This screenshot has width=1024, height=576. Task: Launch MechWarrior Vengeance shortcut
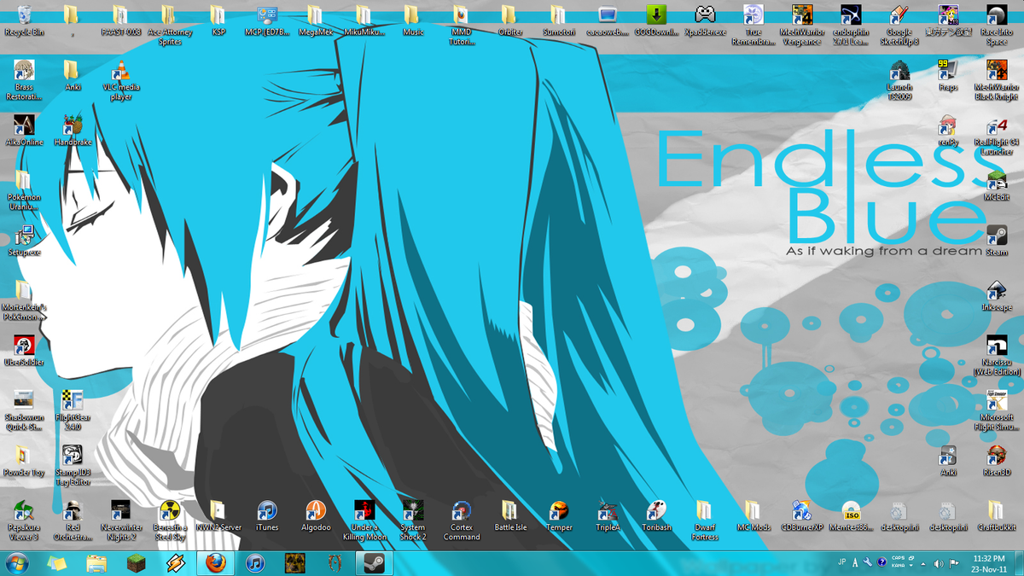point(802,24)
